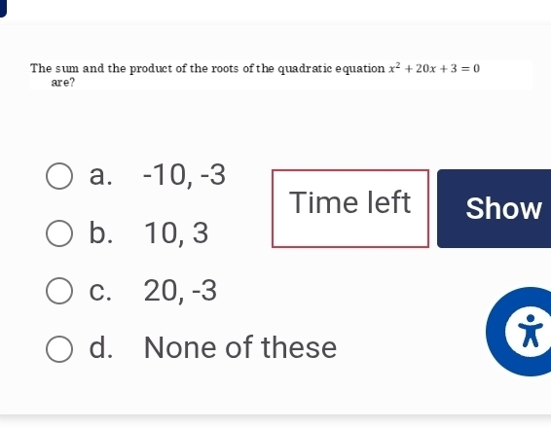This screenshot has height=428, width=551.
Task: Click the "c." option letter label
Action: point(100,291)
